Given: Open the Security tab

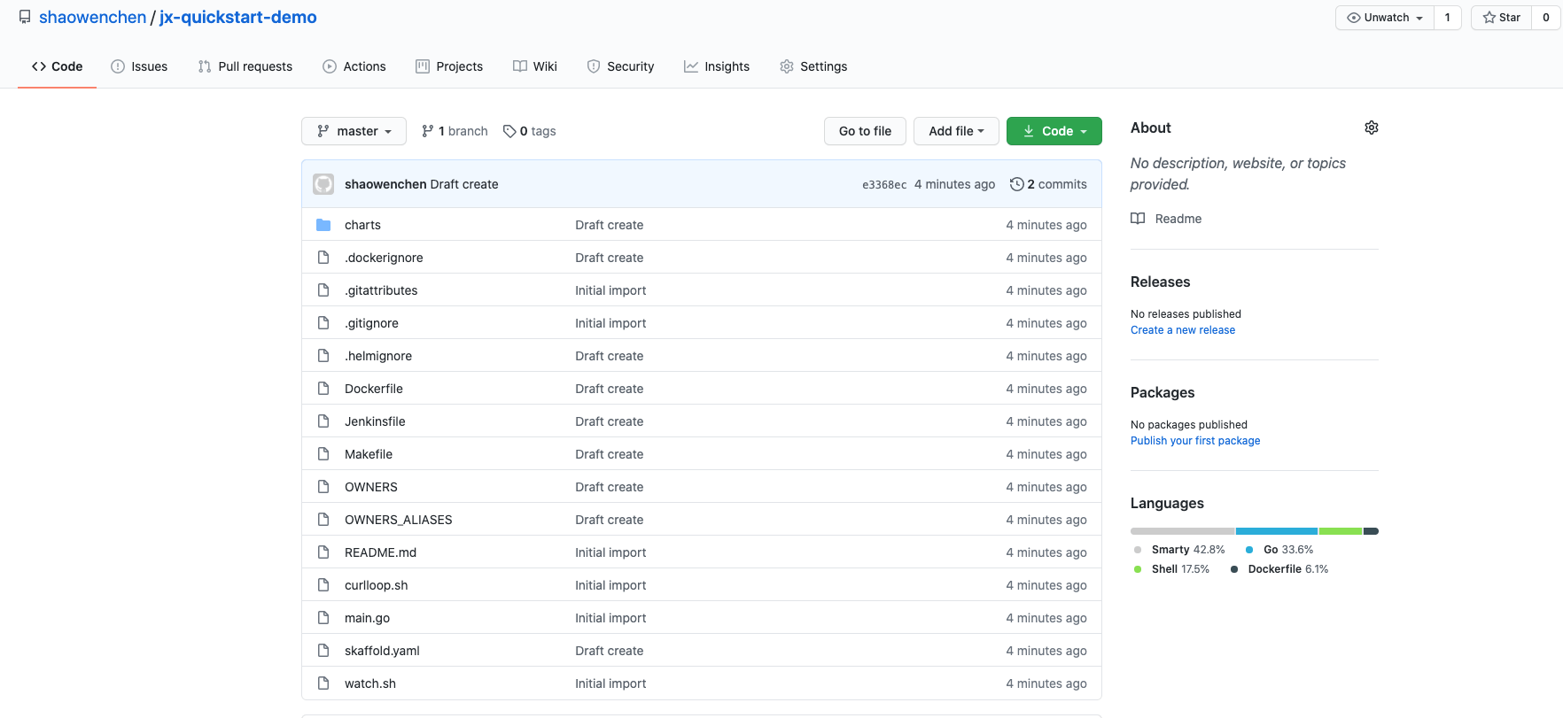Looking at the screenshot, I should point(620,66).
